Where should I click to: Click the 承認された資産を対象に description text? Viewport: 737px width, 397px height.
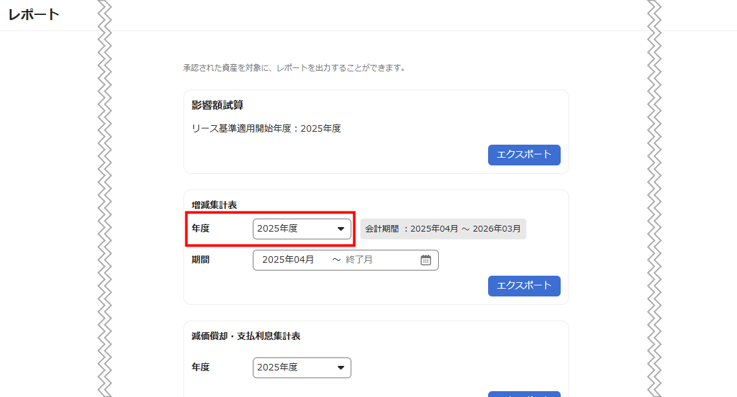coord(294,67)
